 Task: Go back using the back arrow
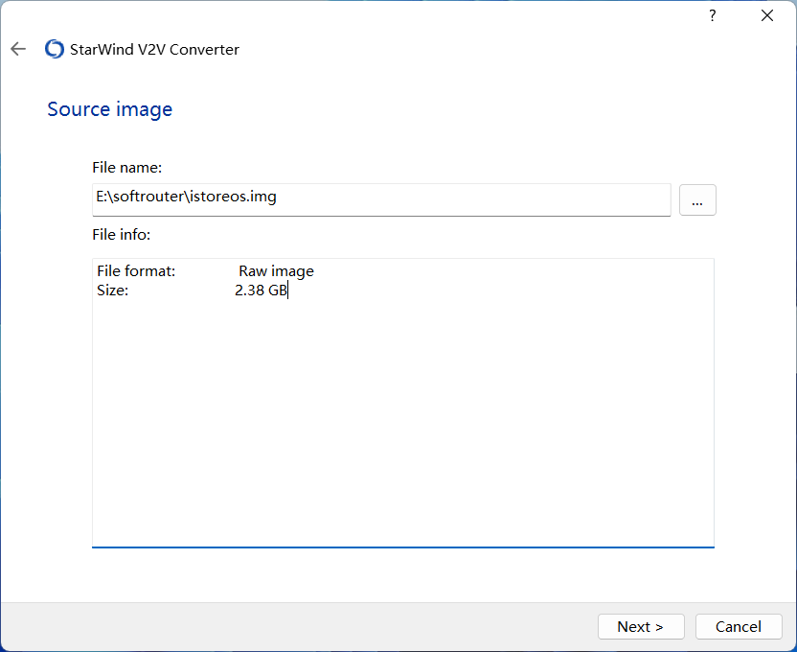(x=18, y=49)
